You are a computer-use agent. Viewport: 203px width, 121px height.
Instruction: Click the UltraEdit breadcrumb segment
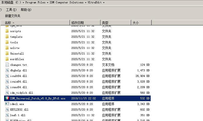95,2
